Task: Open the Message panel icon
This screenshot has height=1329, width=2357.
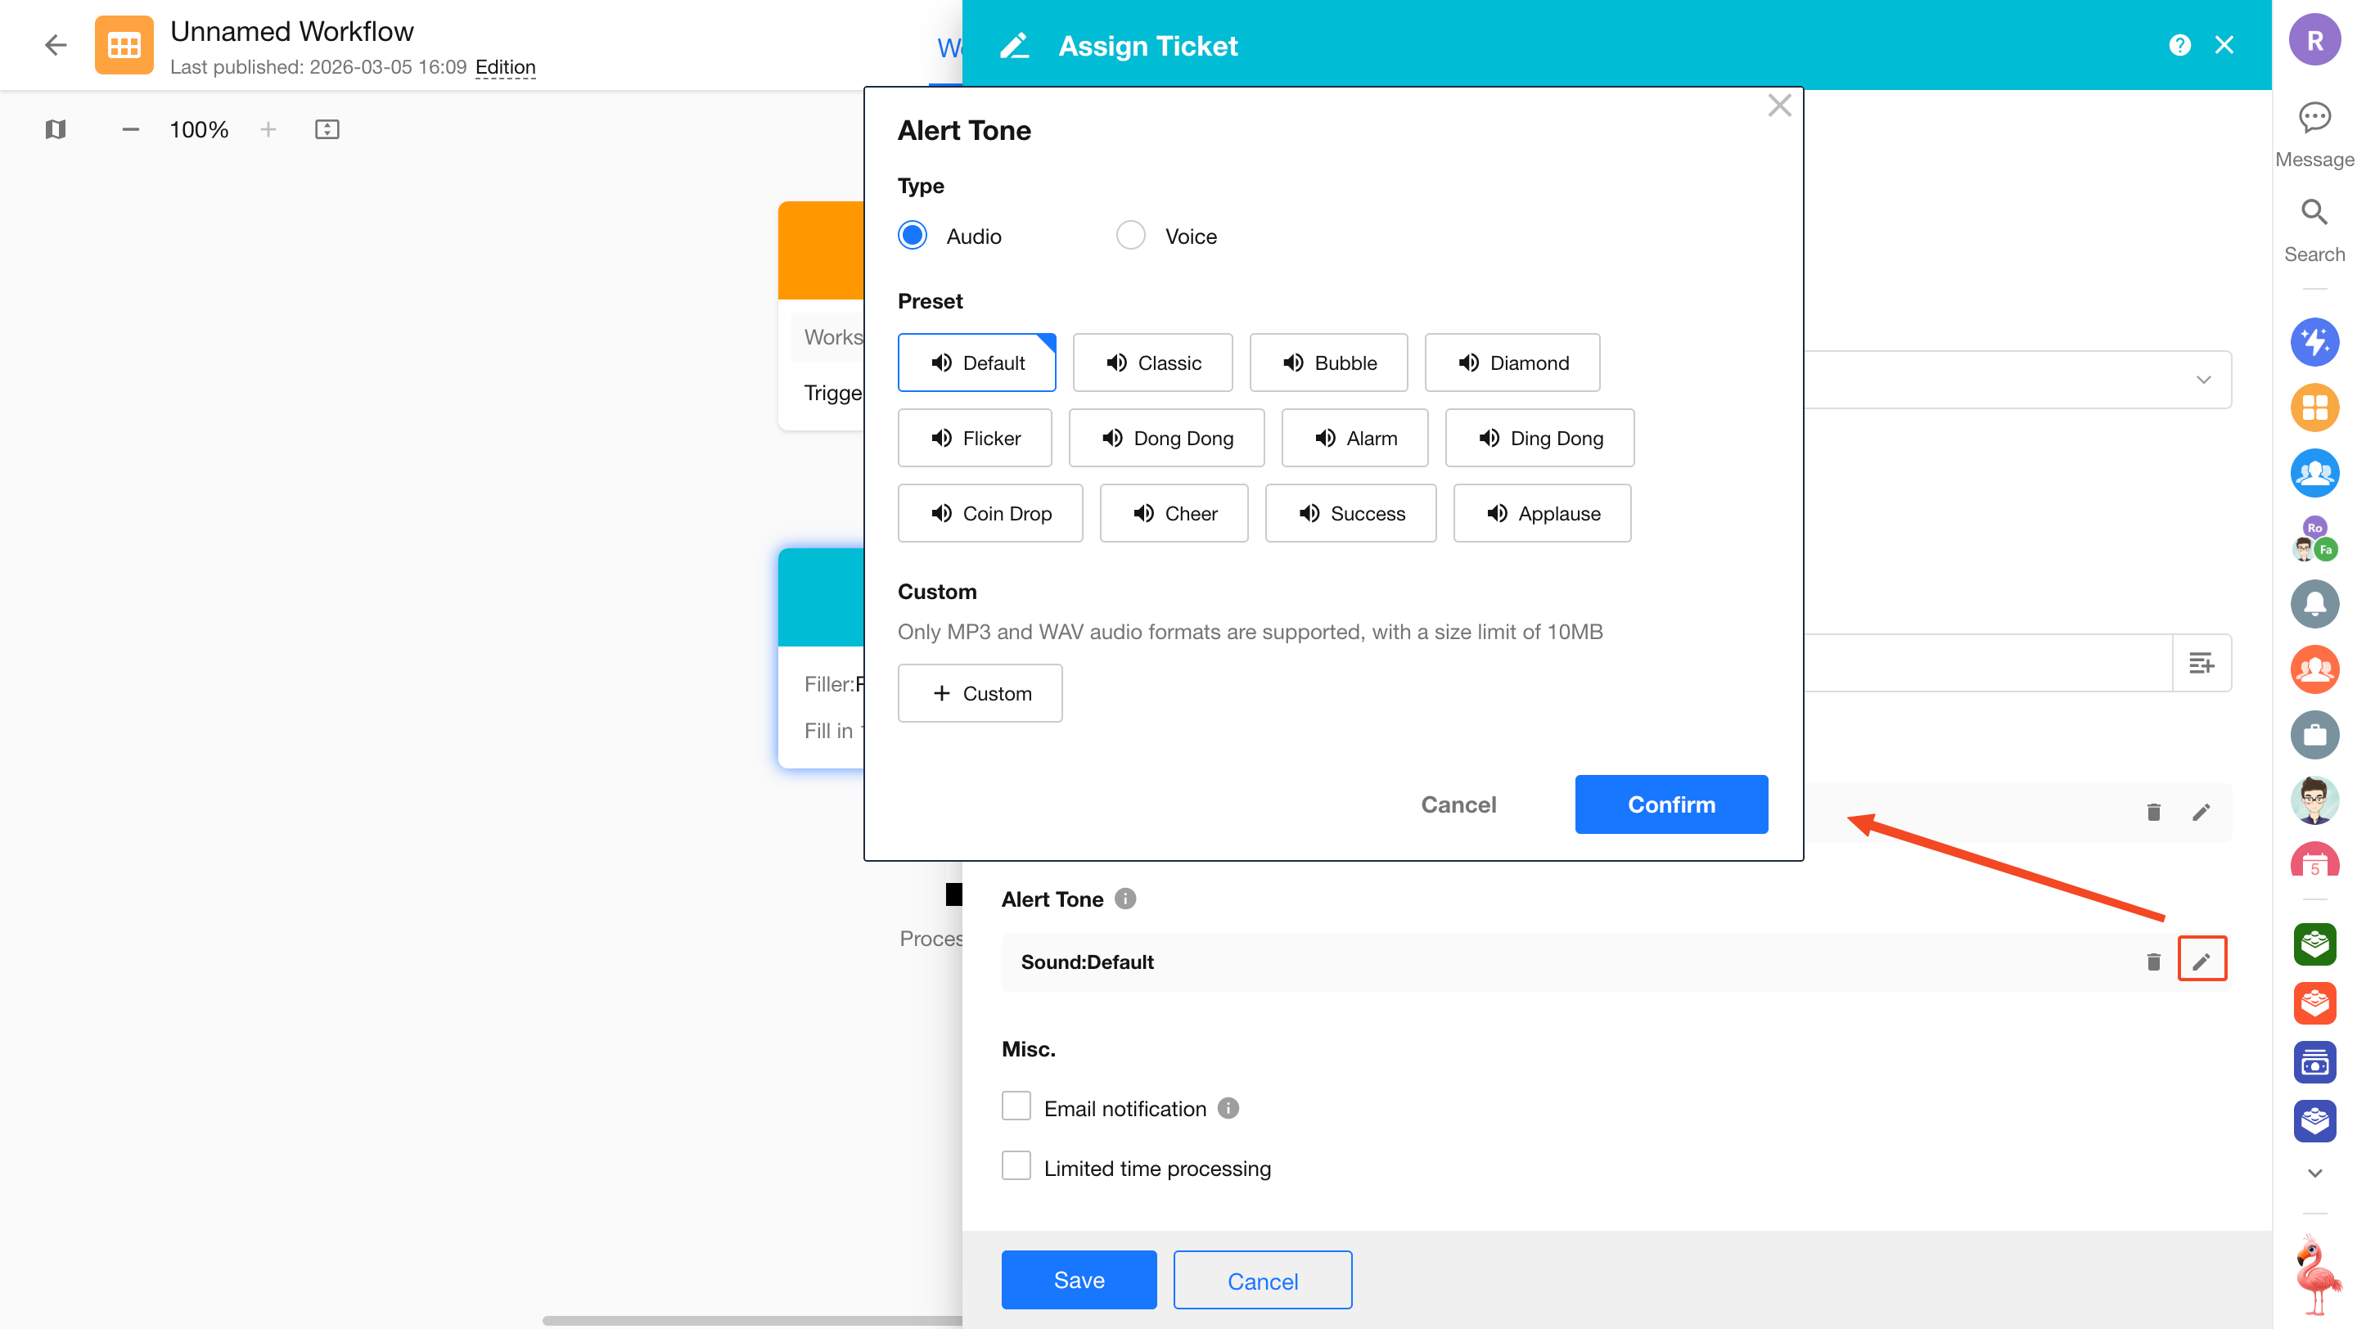Action: point(2314,118)
